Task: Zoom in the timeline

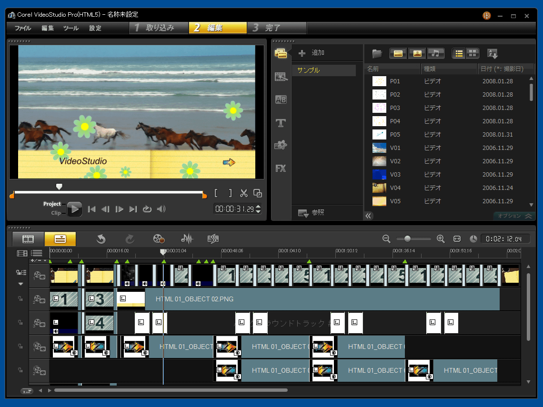Action: (x=441, y=239)
